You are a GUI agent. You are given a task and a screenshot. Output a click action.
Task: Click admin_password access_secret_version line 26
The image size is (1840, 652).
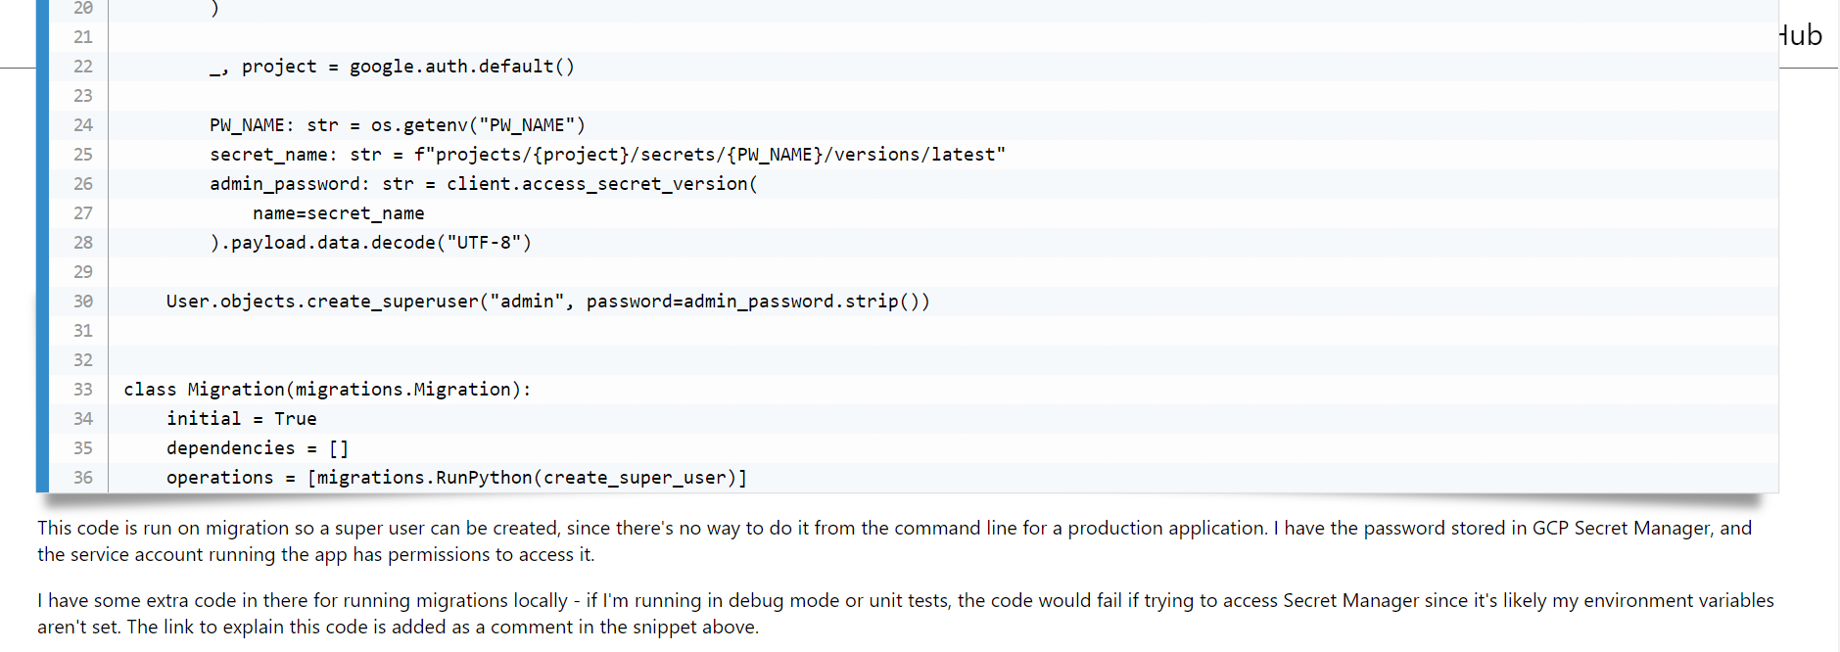pos(483,184)
